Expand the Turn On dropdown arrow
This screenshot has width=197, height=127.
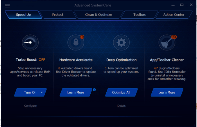pyautogui.click(x=42, y=92)
